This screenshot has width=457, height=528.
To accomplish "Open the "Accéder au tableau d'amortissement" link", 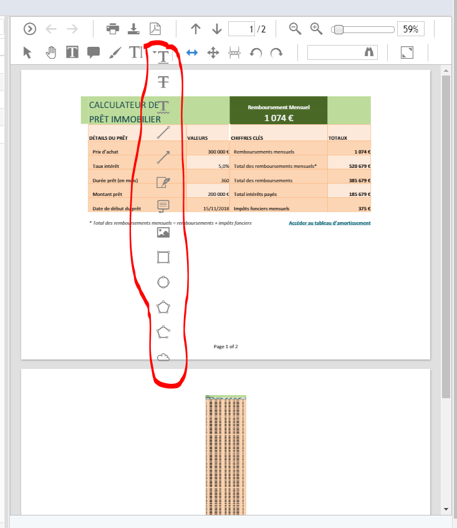I will (329, 223).
